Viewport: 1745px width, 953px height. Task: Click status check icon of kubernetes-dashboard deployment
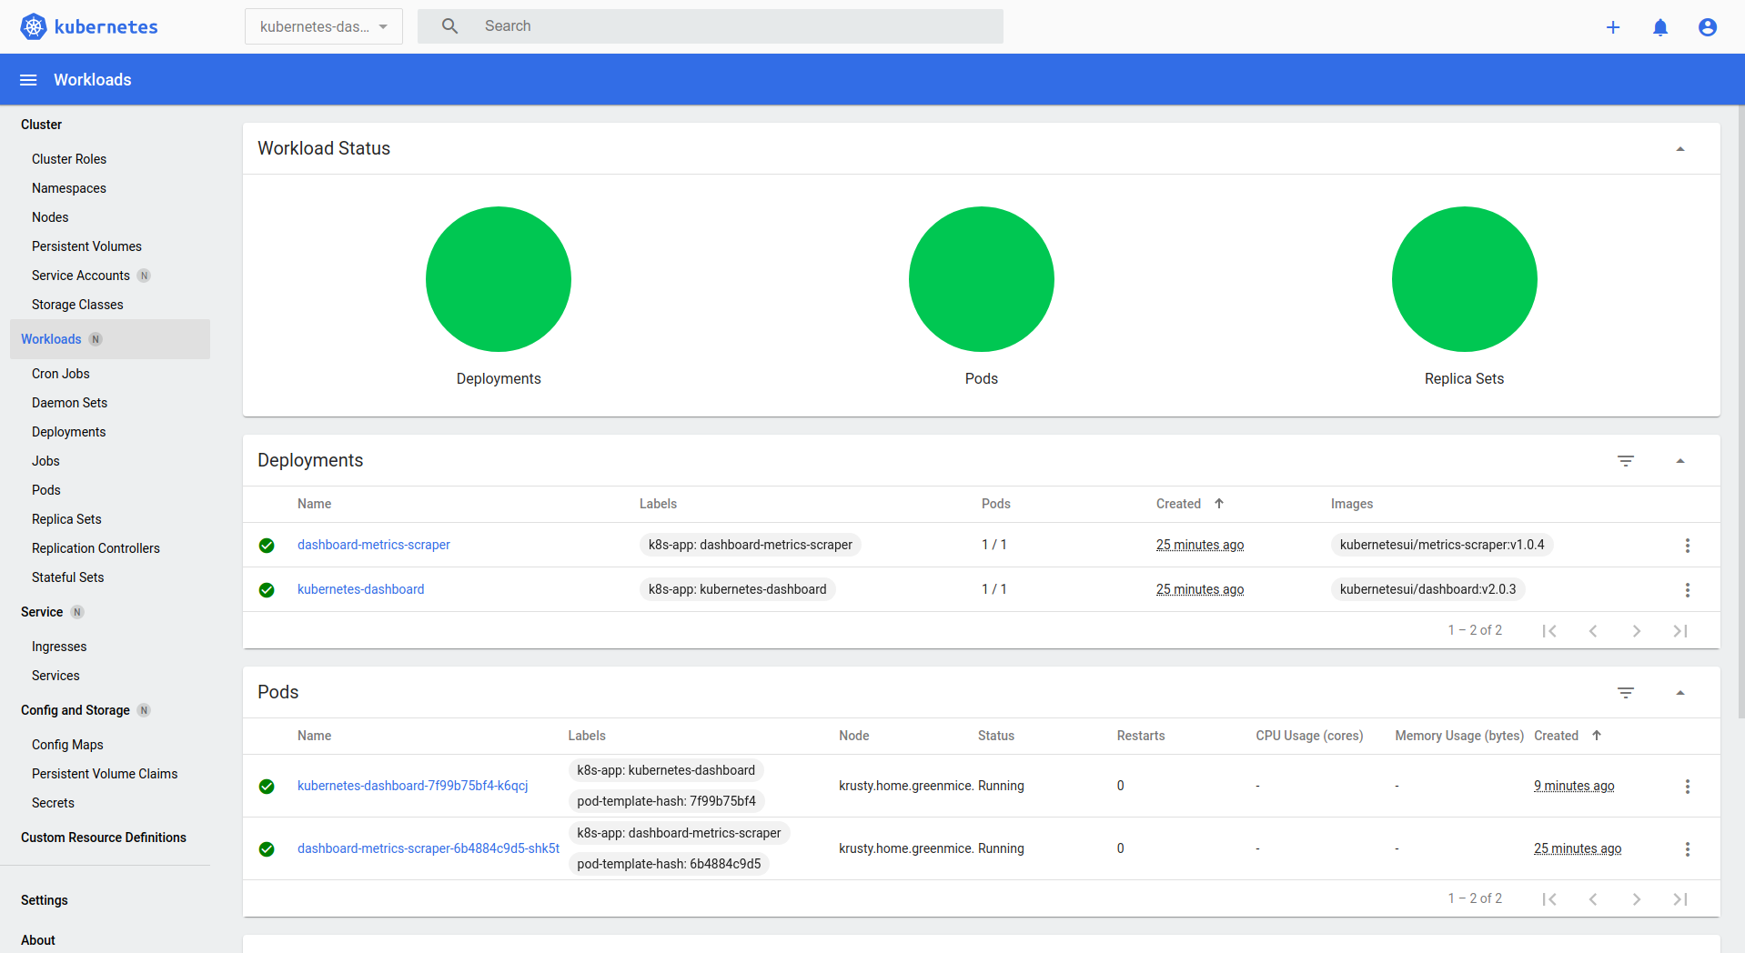click(x=267, y=590)
